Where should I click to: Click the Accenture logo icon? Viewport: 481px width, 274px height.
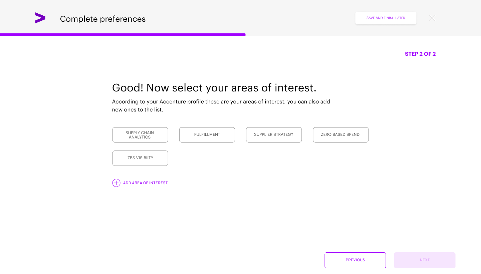click(40, 18)
